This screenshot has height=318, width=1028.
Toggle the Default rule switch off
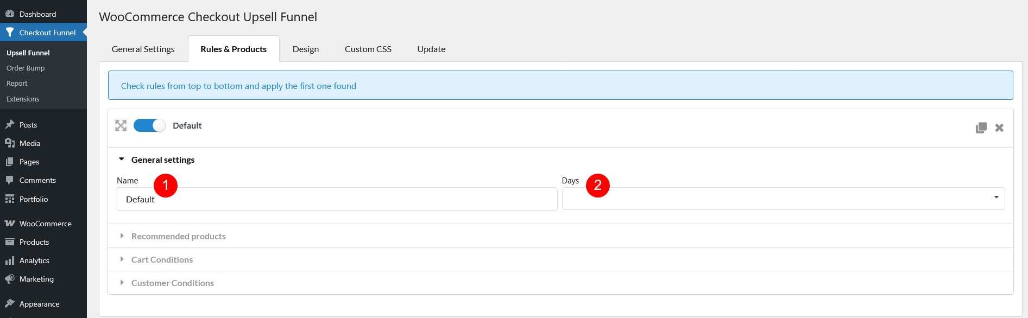tap(149, 125)
